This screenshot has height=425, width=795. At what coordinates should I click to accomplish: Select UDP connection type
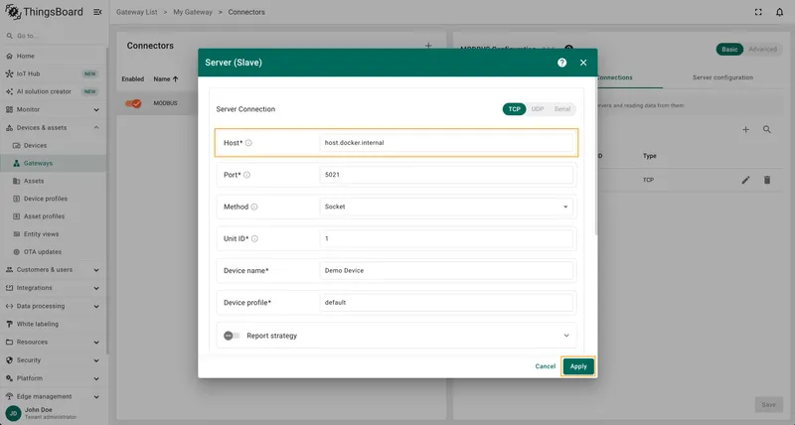tap(538, 109)
